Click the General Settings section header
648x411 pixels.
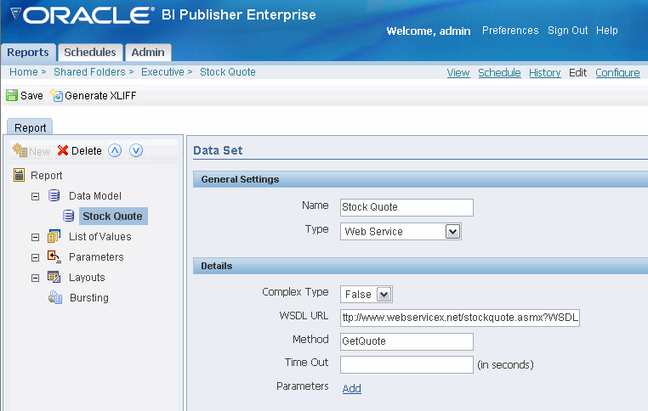420,179
